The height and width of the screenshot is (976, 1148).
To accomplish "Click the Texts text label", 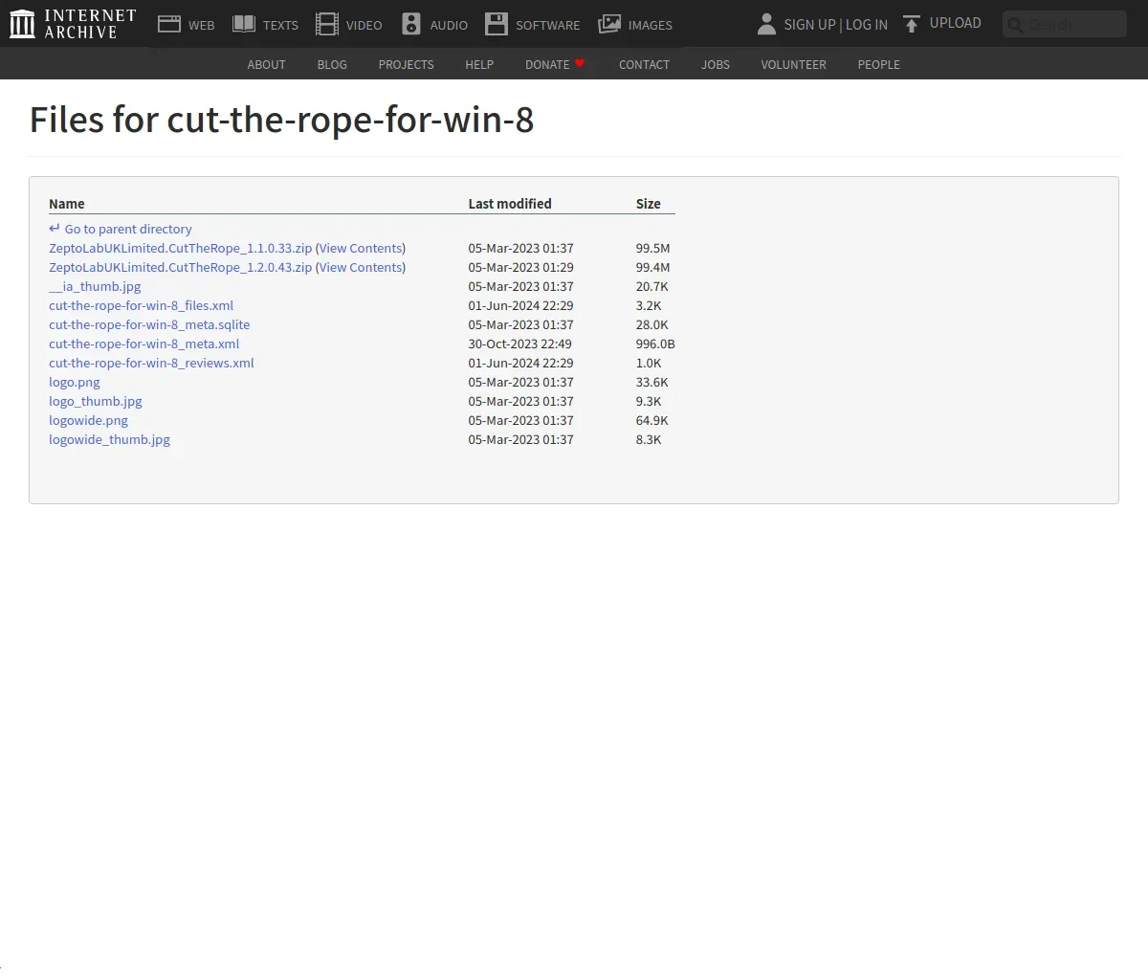I will (x=280, y=25).
